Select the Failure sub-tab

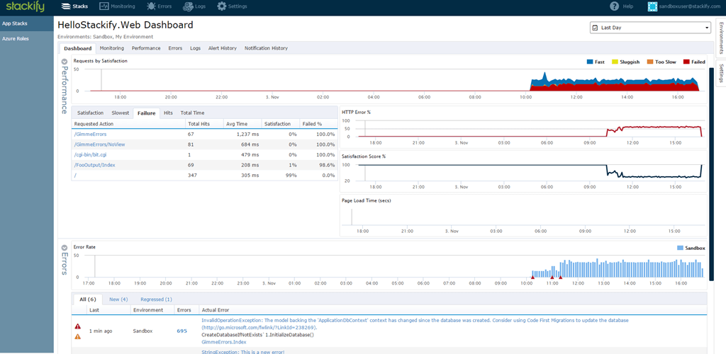click(146, 113)
